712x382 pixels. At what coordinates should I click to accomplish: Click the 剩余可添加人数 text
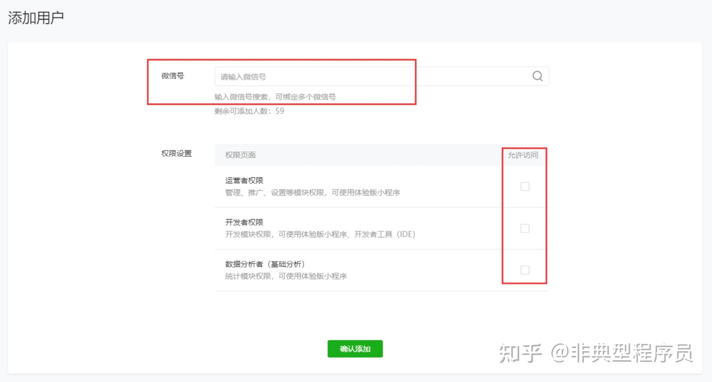(248, 111)
